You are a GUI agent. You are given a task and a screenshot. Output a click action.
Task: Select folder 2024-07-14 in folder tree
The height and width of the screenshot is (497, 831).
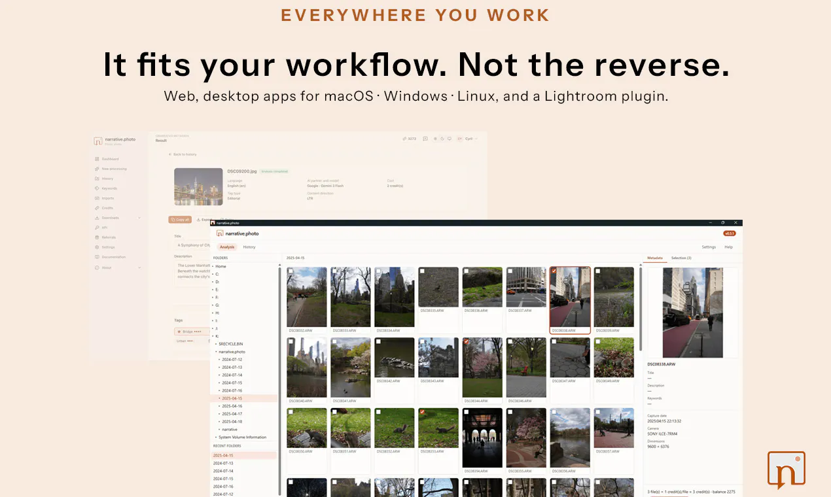tap(232, 375)
